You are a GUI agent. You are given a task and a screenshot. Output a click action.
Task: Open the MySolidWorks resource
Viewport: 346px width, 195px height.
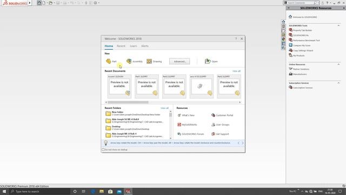click(187, 125)
